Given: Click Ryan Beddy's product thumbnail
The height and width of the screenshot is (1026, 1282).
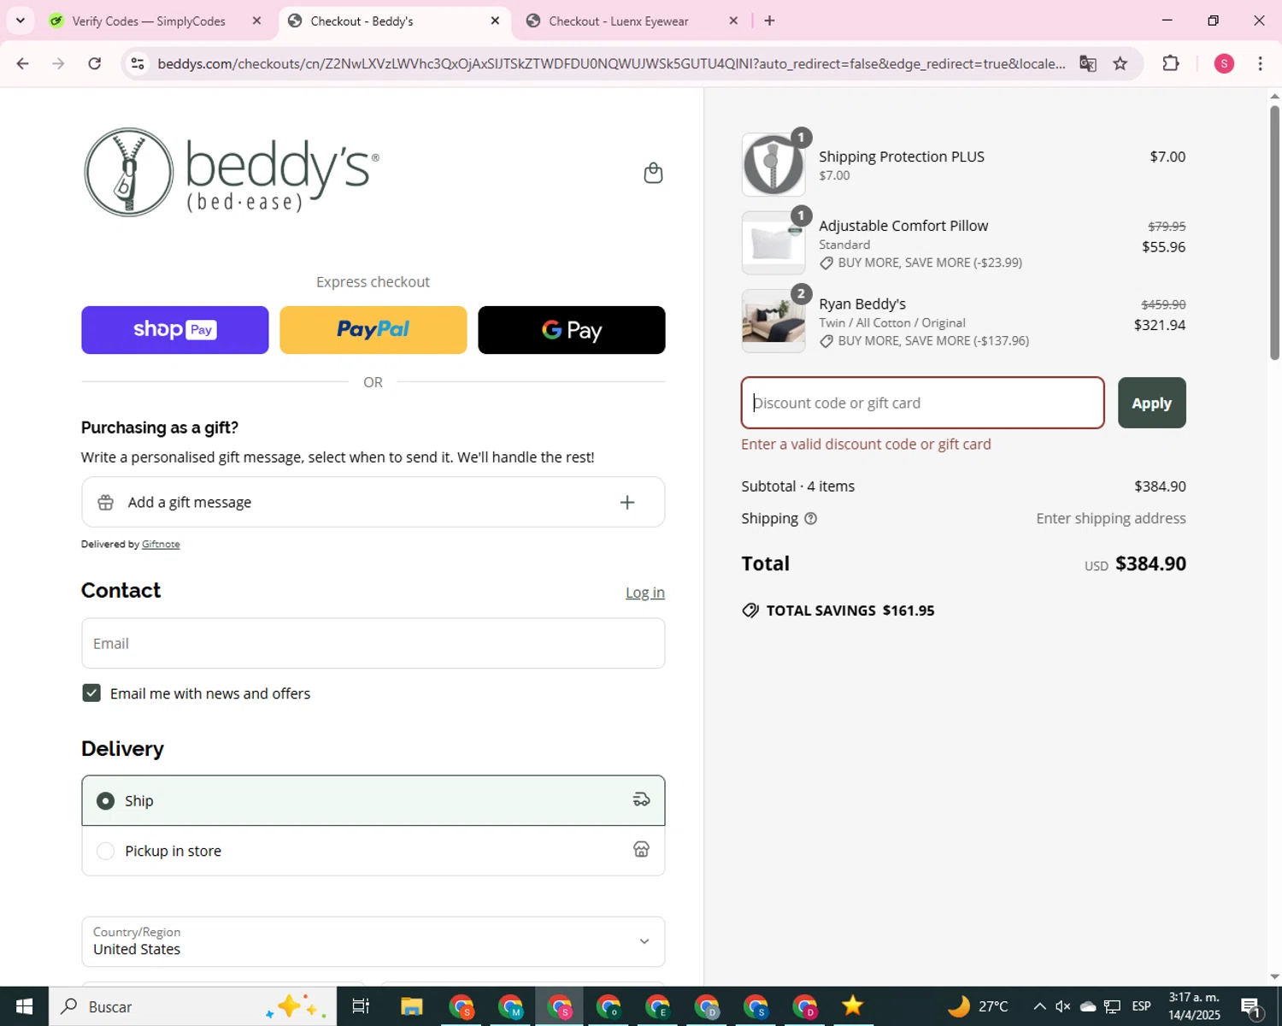Looking at the screenshot, I should tap(773, 321).
